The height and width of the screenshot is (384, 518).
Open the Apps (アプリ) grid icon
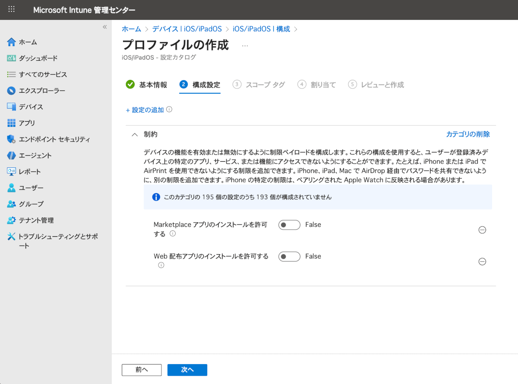12,123
